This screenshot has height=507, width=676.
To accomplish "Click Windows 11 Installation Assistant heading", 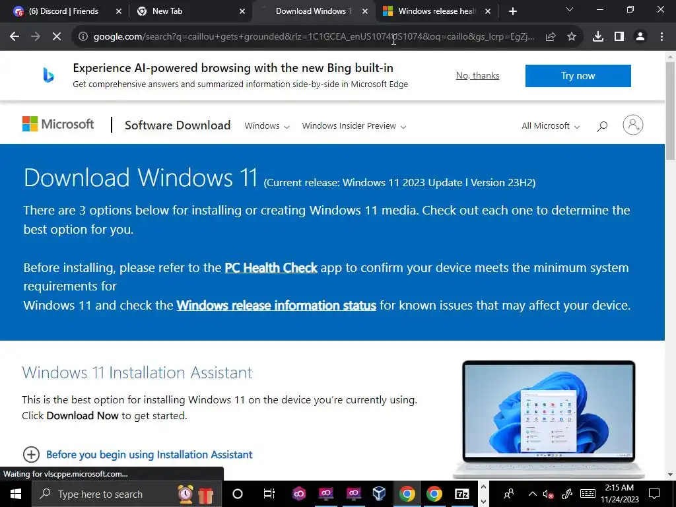I will pos(137,372).
